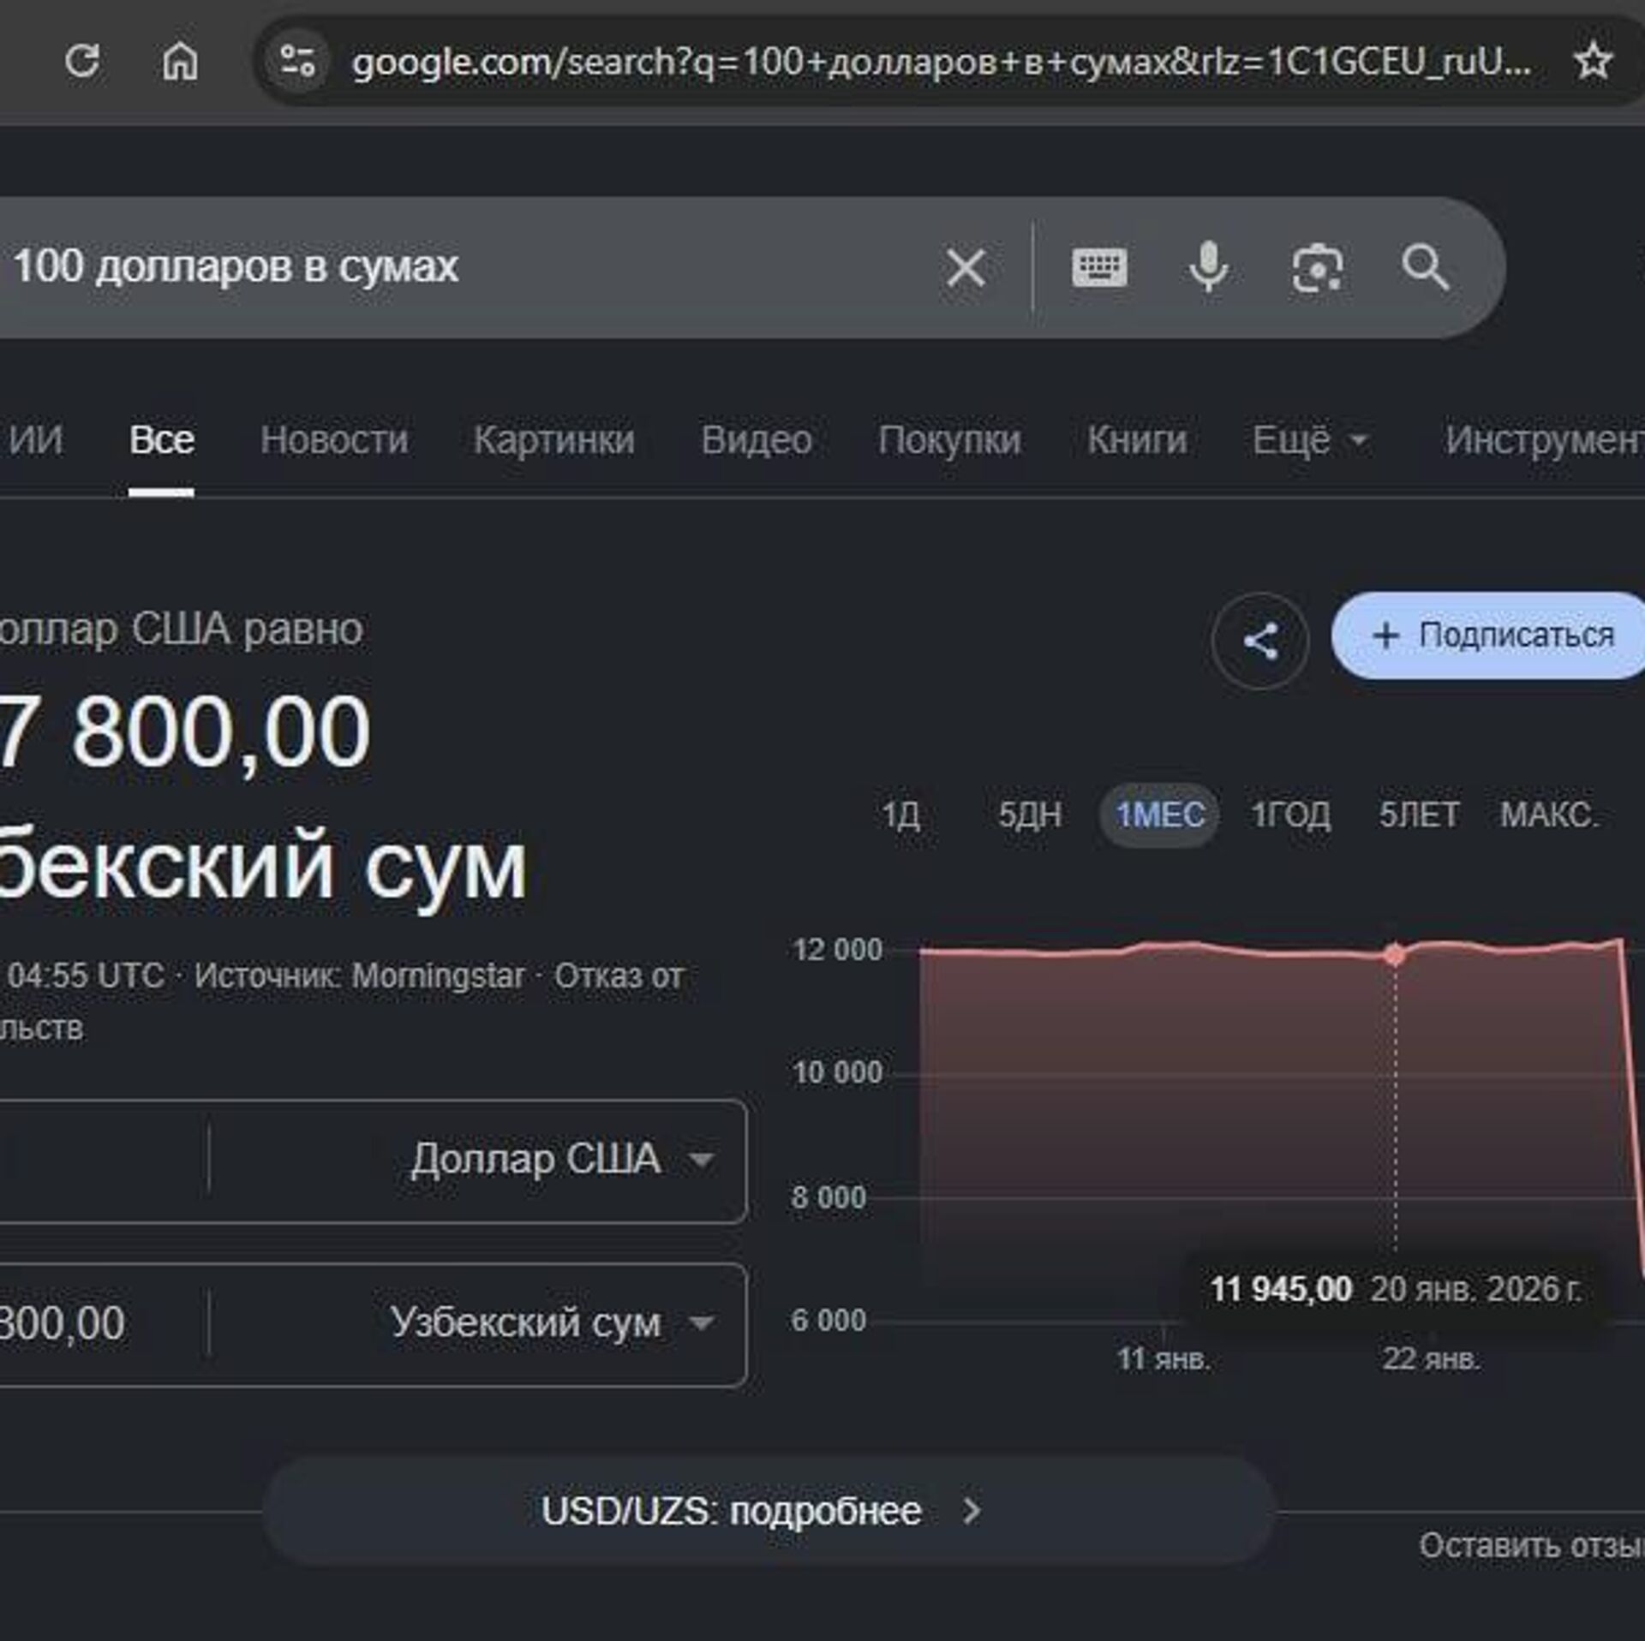
Task: Reload the page with the refresh icon
Action: 82,61
